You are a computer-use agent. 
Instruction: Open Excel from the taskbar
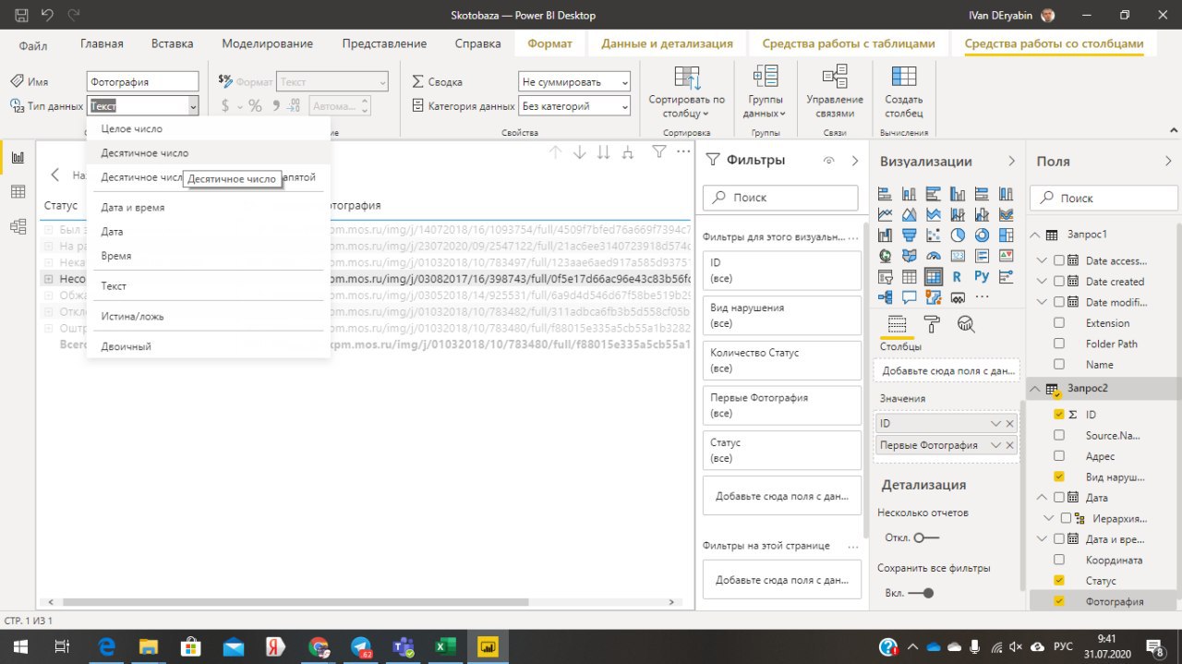pos(445,647)
